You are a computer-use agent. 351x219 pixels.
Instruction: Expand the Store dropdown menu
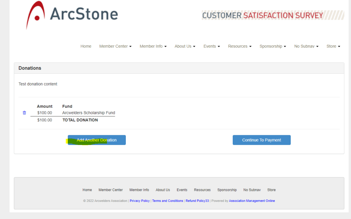pos(333,46)
